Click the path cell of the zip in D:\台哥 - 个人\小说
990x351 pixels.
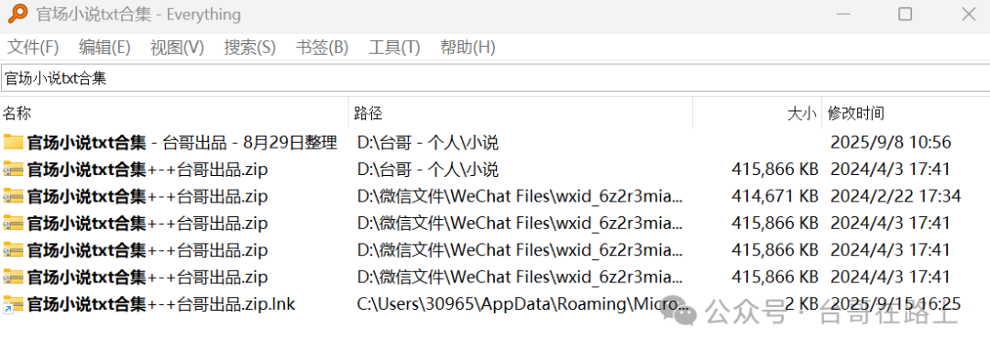pos(428,170)
